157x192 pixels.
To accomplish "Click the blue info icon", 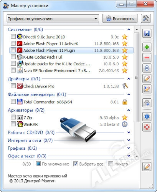I will 147,116.
